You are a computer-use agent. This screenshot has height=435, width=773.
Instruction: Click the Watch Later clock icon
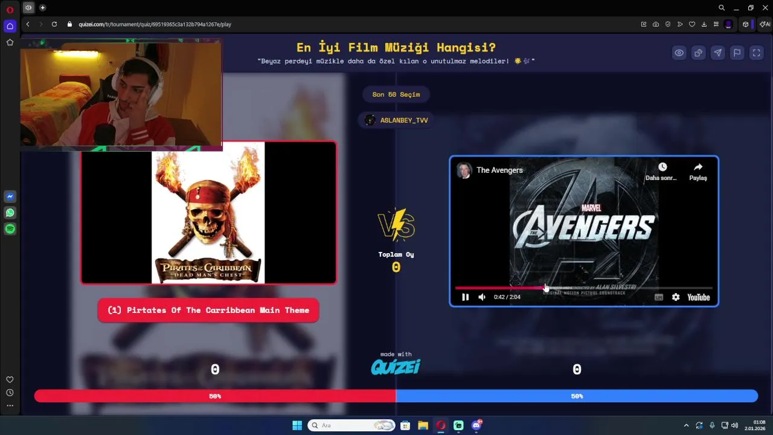[x=662, y=167]
